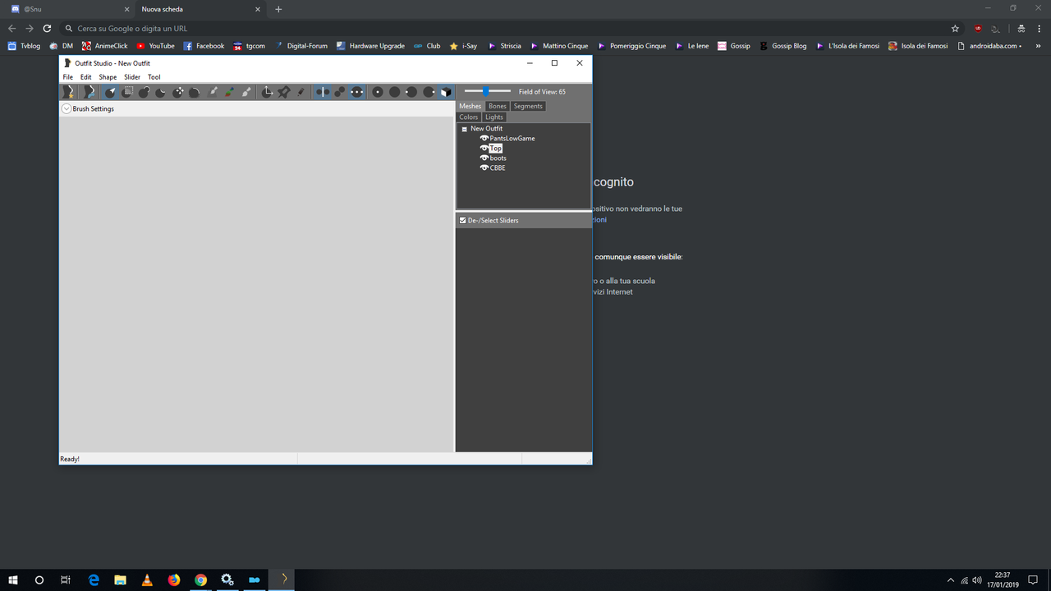Image resolution: width=1051 pixels, height=591 pixels.
Task: Reload the page in Chrome
Action: coord(47,28)
